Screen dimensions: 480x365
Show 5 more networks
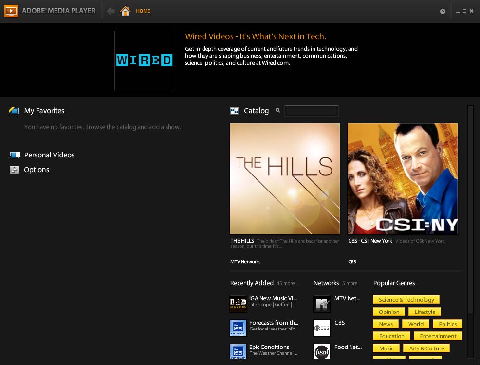click(x=351, y=283)
